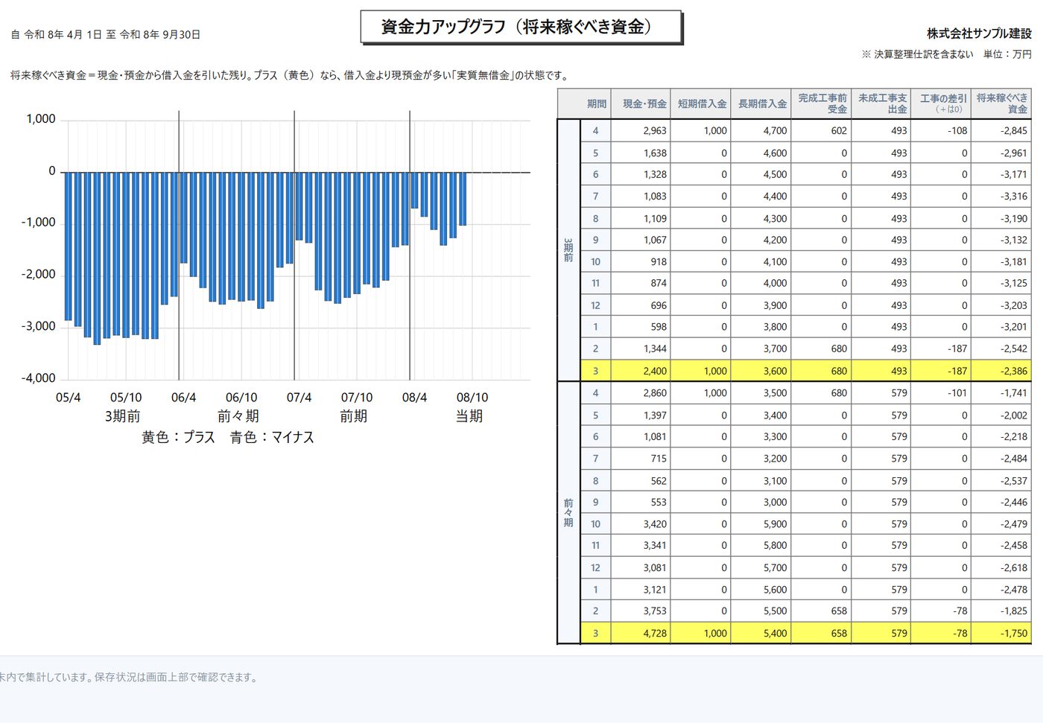The image size is (1043, 723).
Task: Click the title 資金力アップグラフ（将来稼ぐべき資金）
Action: point(521,28)
